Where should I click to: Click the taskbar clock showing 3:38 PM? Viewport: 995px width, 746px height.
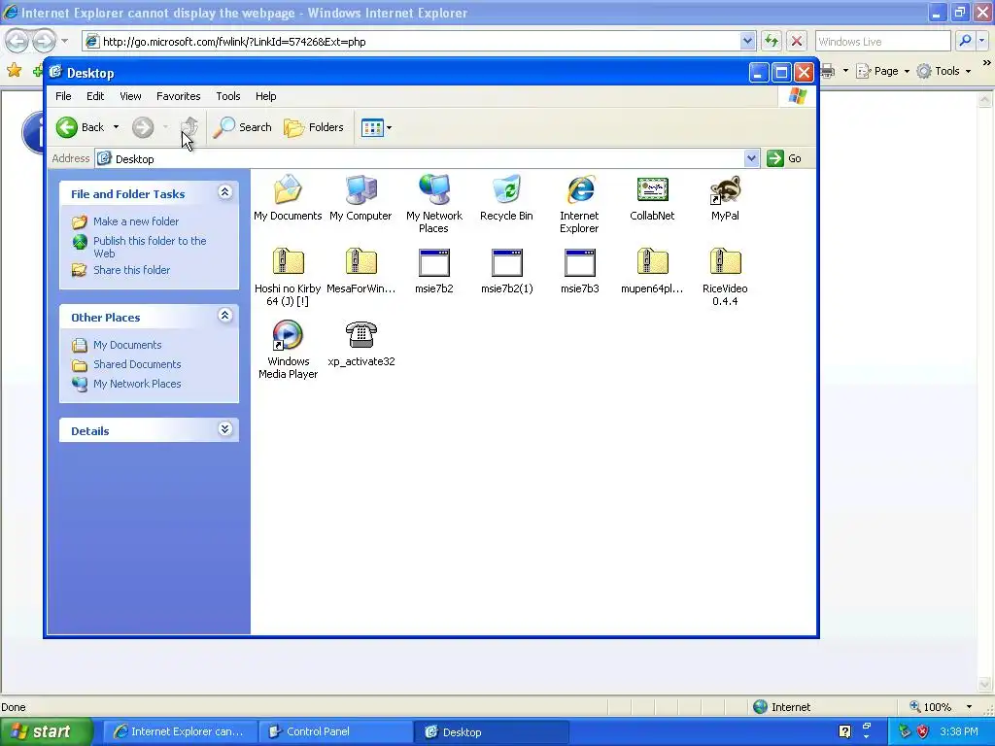[959, 732]
